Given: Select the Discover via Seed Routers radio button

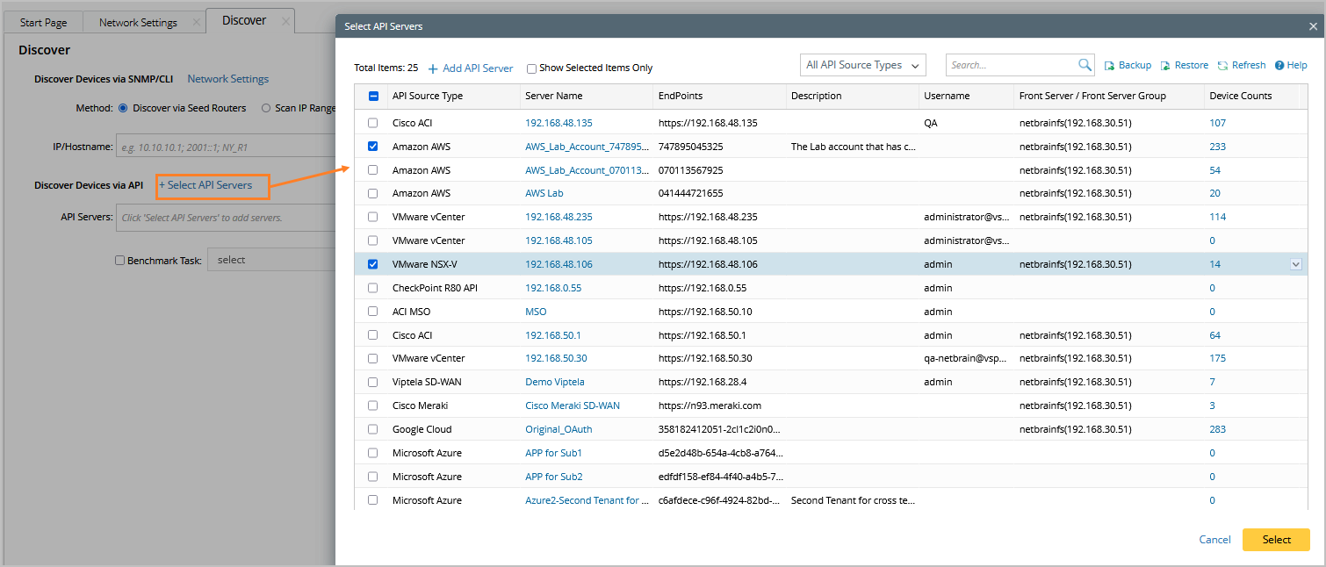Looking at the screenshot, I should point(123,108).
